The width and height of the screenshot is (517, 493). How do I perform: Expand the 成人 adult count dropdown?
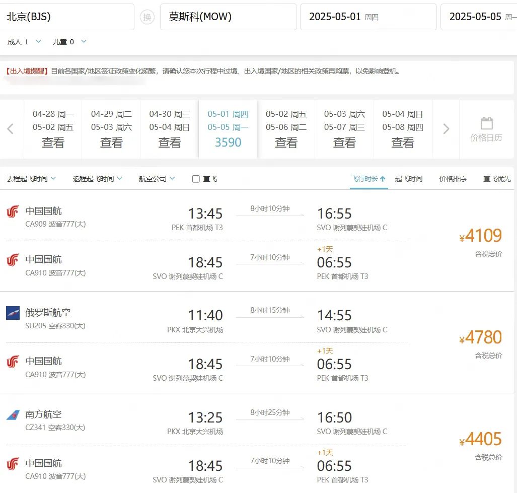click(39, 41)
